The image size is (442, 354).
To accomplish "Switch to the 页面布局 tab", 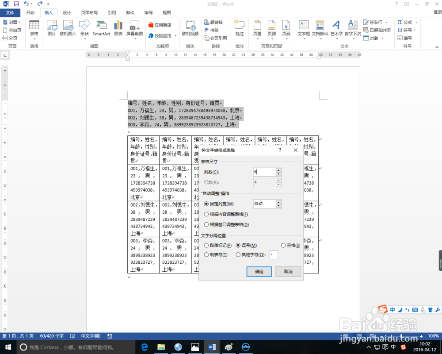I will [x=89, y=12].
